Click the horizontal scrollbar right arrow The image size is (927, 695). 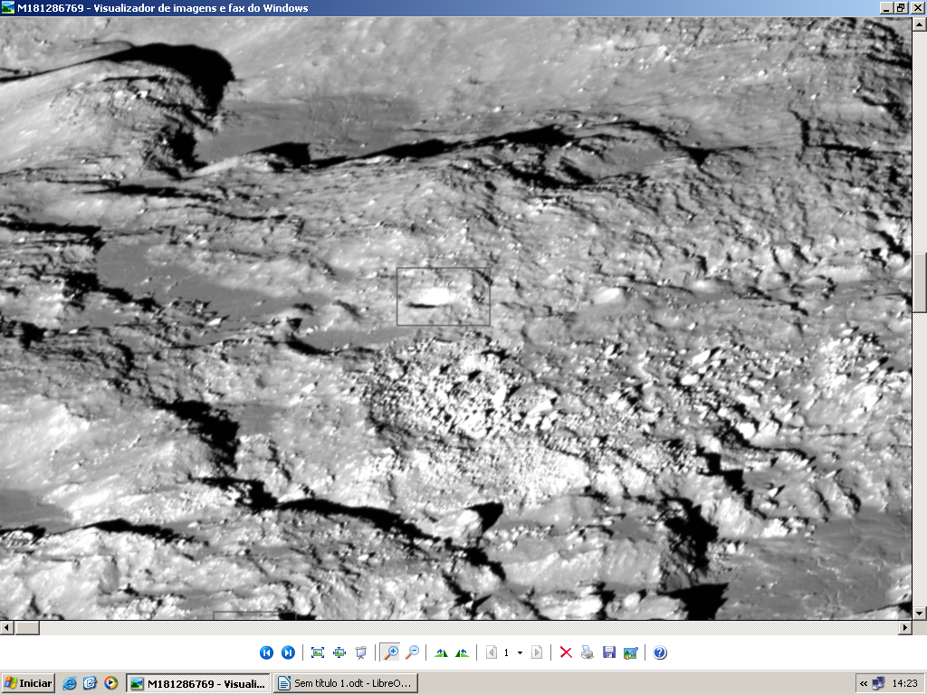click(x=904, y=627)
